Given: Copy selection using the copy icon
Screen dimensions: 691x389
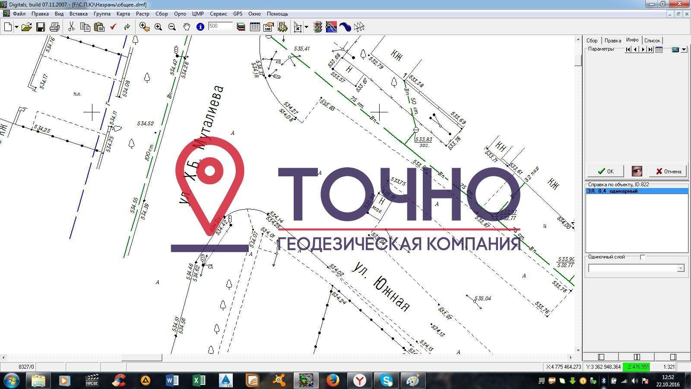Looking at the screenshot, I should [85, 27].
